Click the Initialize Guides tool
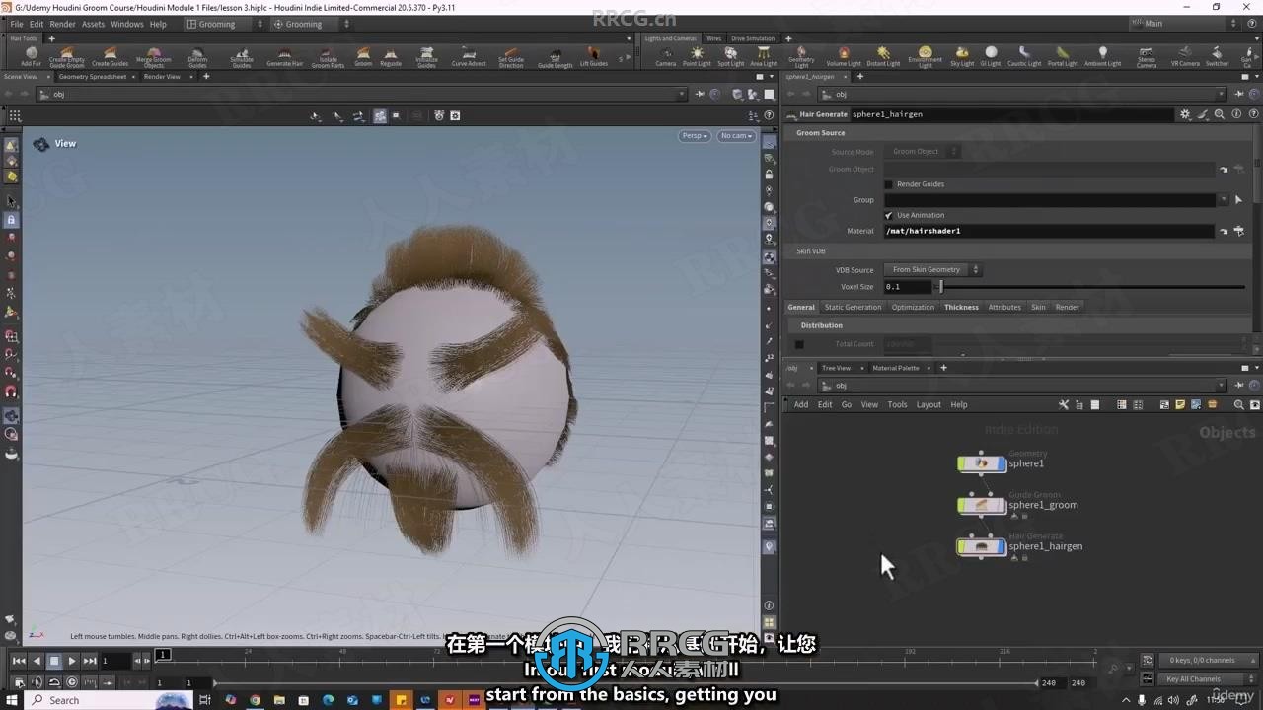 tap(426, 57)
